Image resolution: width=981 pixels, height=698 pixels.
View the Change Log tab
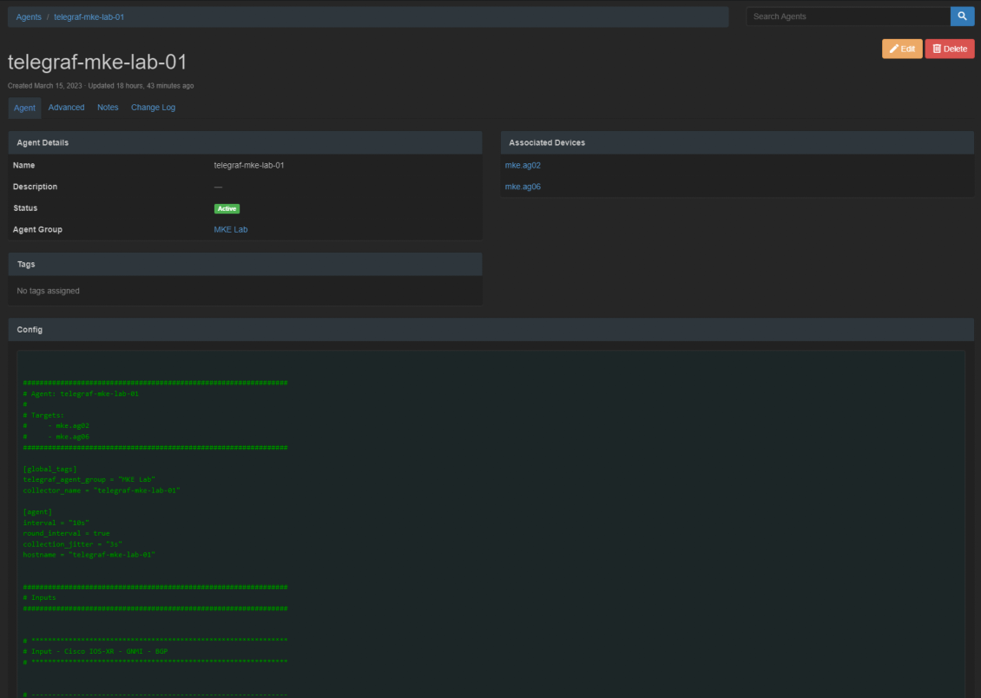tap(153, 108)
